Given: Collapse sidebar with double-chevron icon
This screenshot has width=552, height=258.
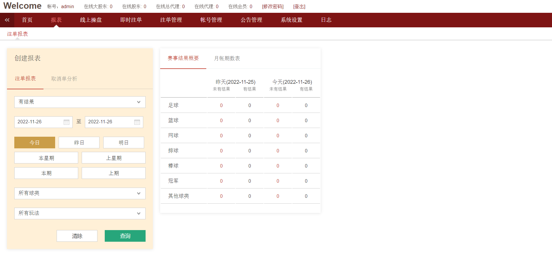Looking at the screenshot, I should tap(7, 20).
